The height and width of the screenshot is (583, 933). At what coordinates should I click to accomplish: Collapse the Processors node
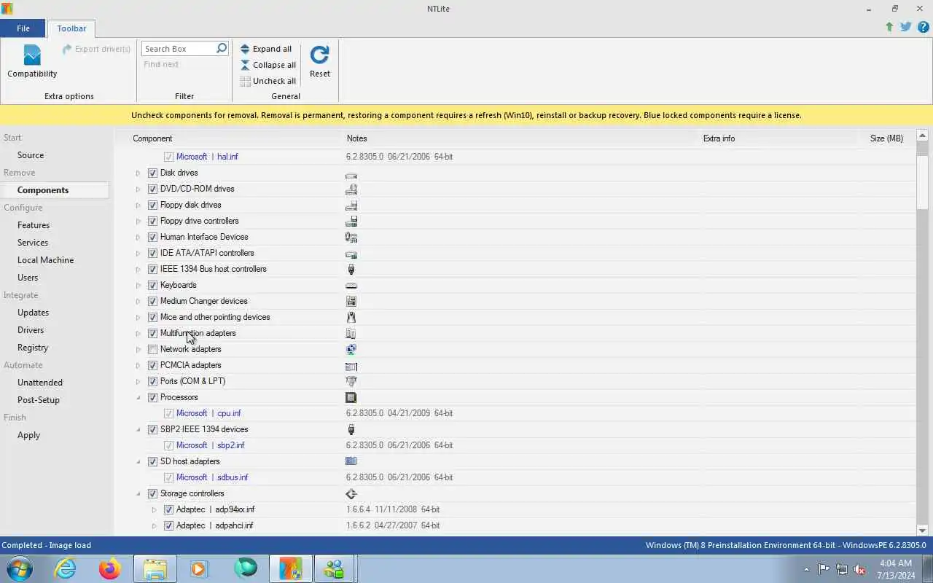tap(138, 398)
